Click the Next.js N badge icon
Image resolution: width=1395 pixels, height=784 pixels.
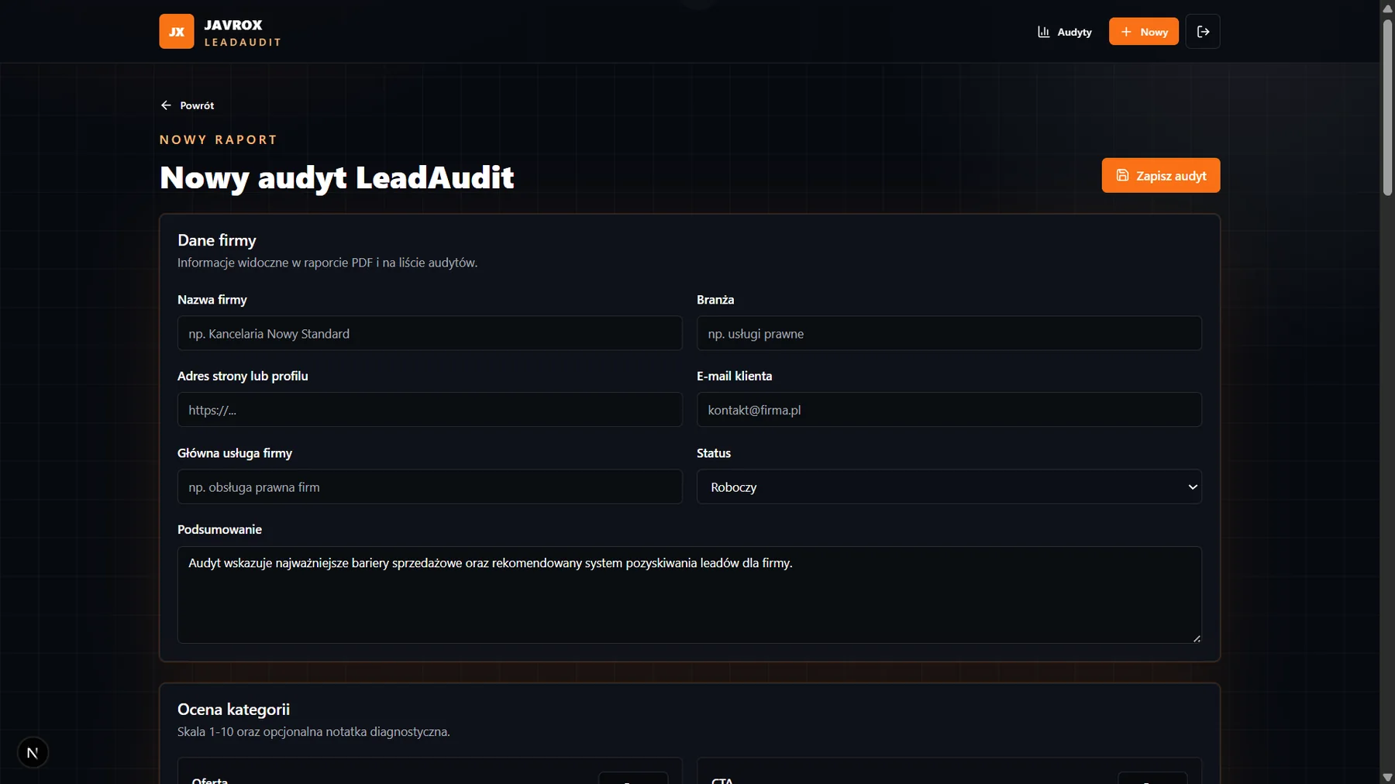tap(33, 752)
